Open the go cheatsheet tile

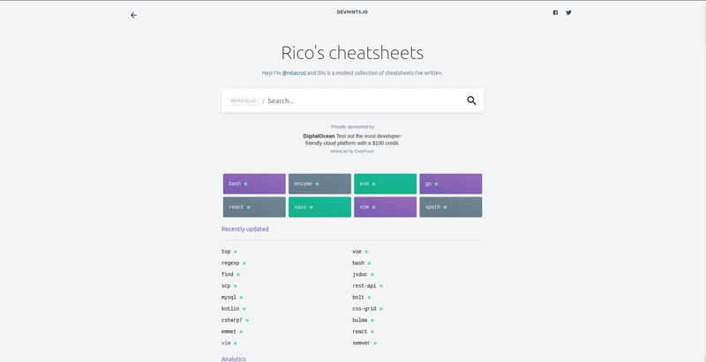(x=451, y=184)
